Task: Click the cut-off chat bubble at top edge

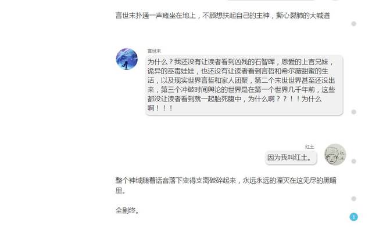Action: [271, 0]
